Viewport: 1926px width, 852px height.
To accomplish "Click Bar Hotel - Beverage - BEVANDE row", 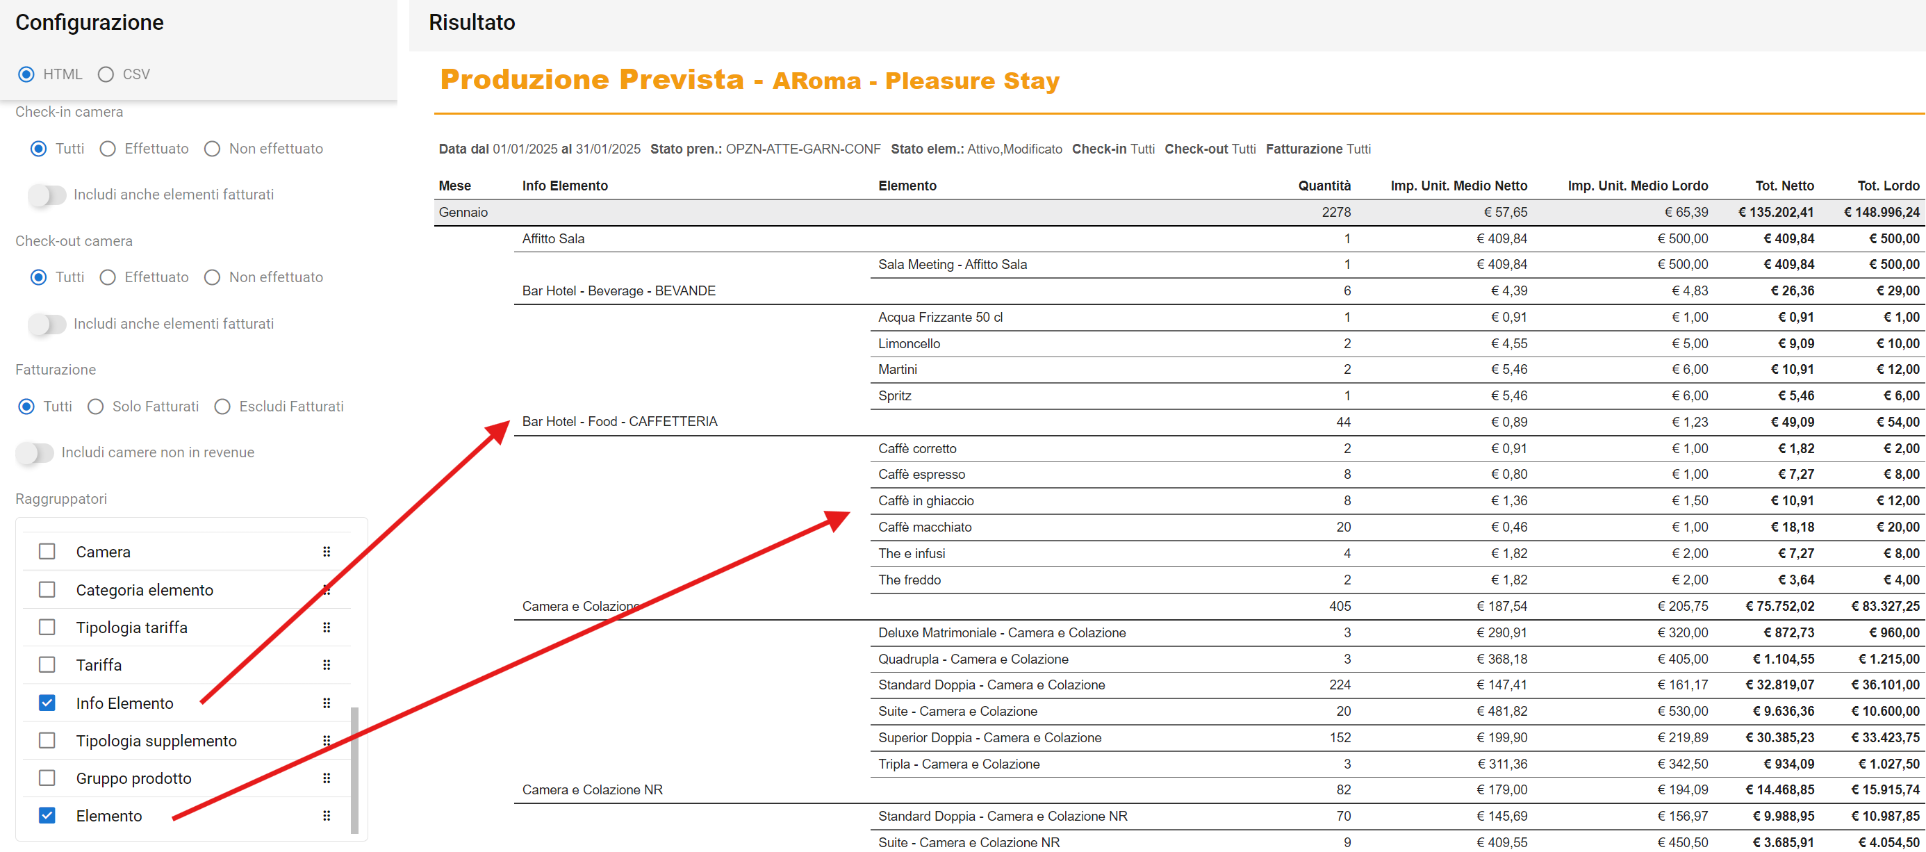I will (1219, 291).
